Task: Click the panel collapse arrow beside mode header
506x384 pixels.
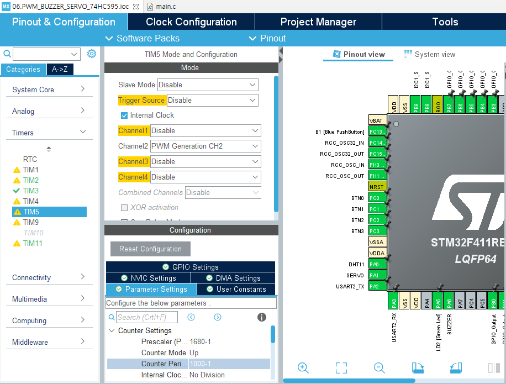Action: click(x=281, y=51)
